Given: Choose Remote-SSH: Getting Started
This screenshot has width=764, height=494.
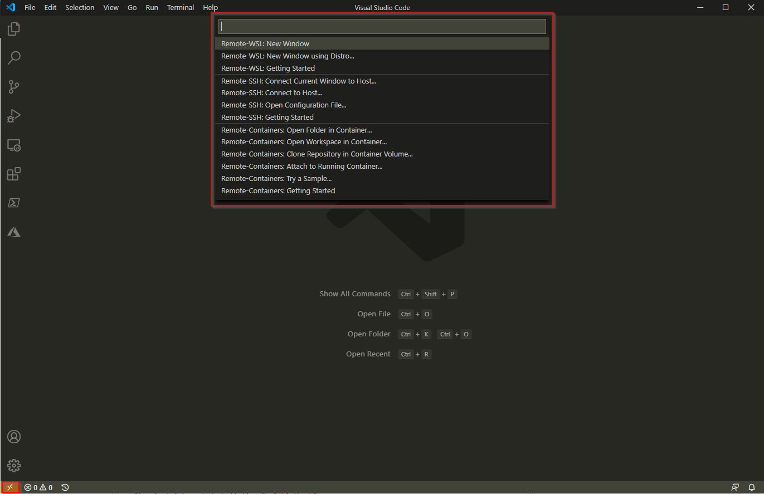Looking at the screenshot, I should [x=382, y=118].
